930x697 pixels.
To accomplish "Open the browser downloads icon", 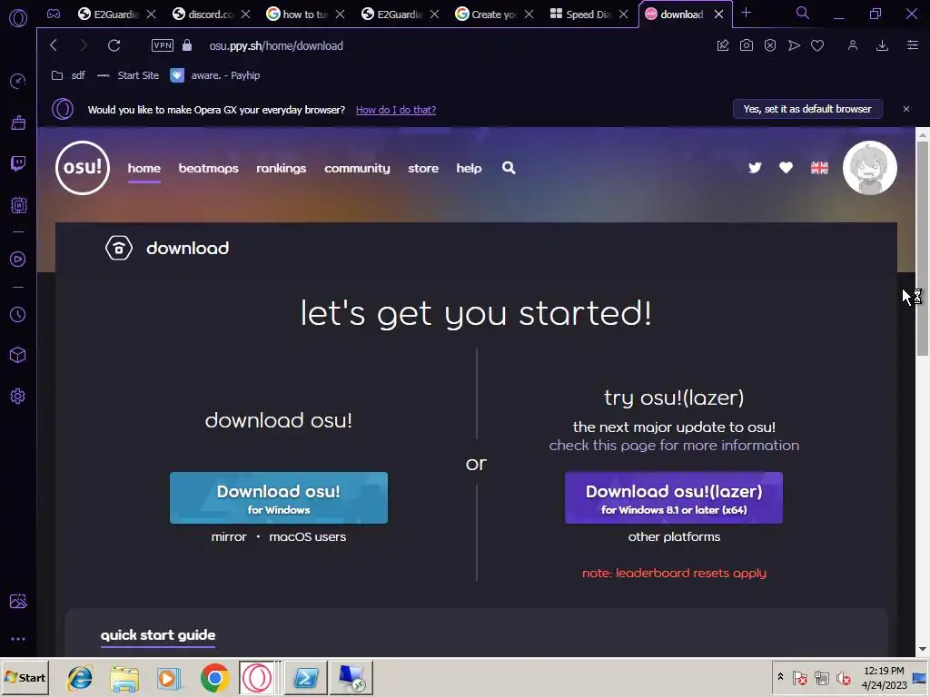I will coord(882,45).
